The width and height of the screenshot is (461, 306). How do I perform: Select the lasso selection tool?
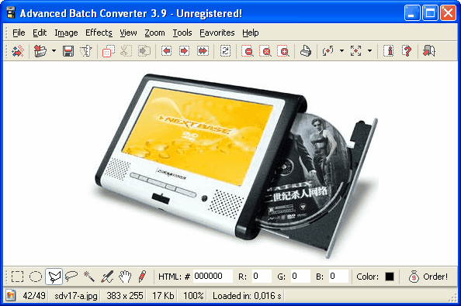[x=71, y=277]
